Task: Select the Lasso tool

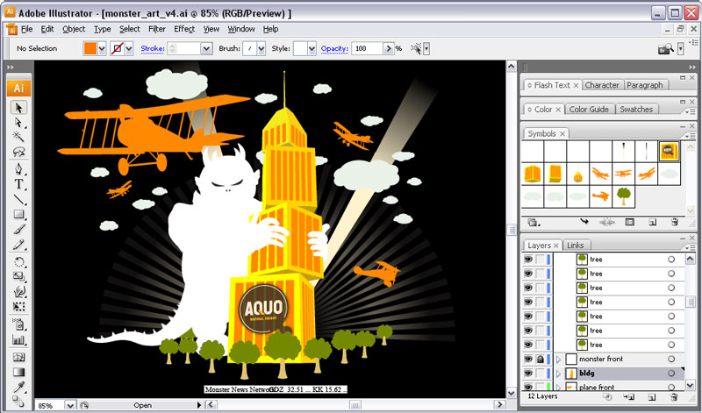Action: (18, 152)
